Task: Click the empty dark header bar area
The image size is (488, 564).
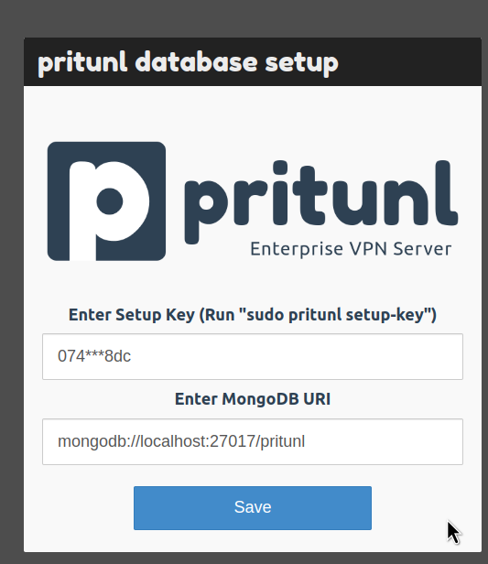Action: tap(410, 62)
